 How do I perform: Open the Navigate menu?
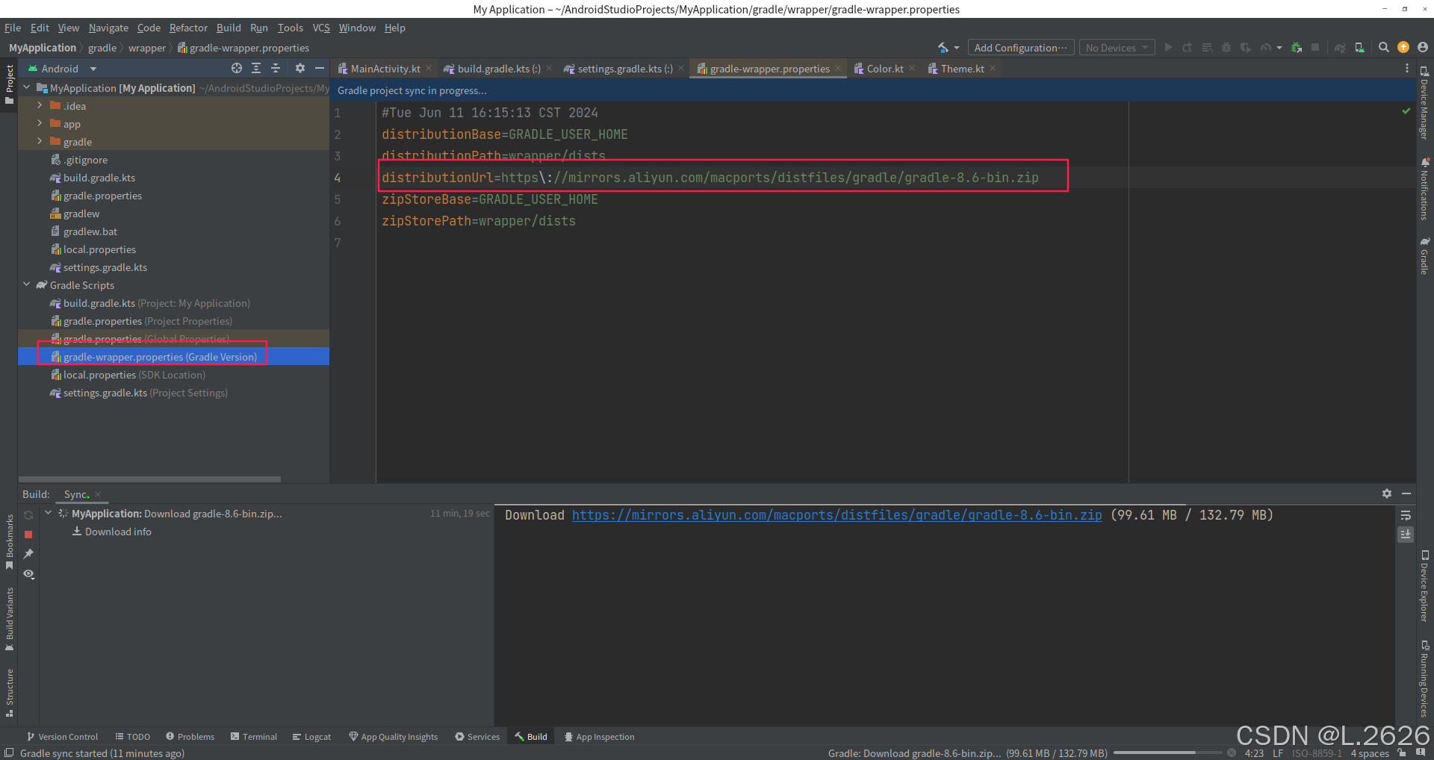coord(108,28)
